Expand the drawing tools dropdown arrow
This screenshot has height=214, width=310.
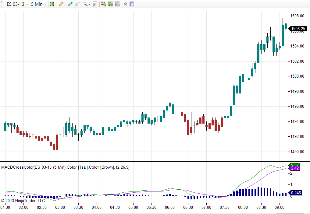click(x=65, y=4)
